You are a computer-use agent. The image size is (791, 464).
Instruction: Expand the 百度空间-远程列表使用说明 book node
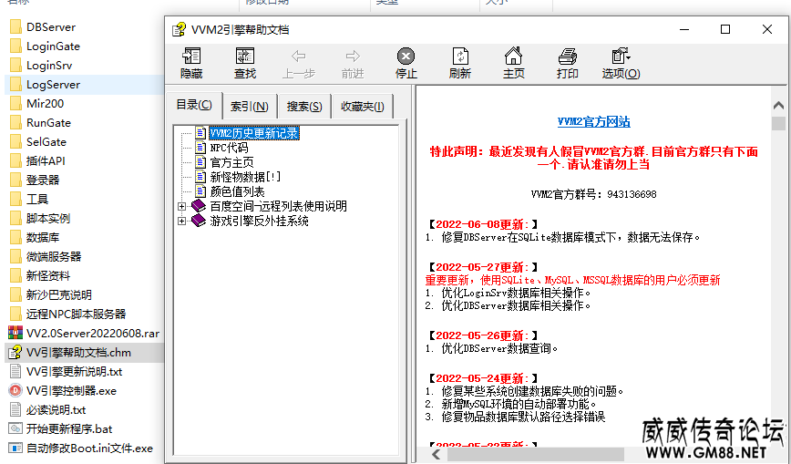182,207
